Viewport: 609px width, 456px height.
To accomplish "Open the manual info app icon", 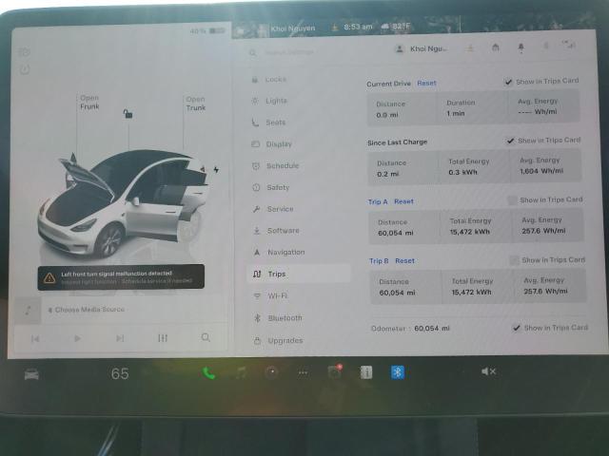I will tap(365, 372).
